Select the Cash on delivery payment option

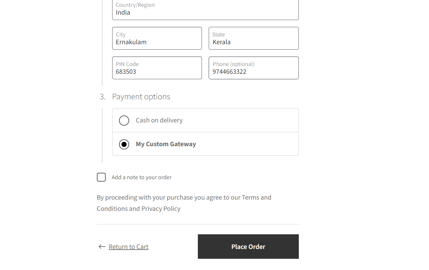[124, 120]
